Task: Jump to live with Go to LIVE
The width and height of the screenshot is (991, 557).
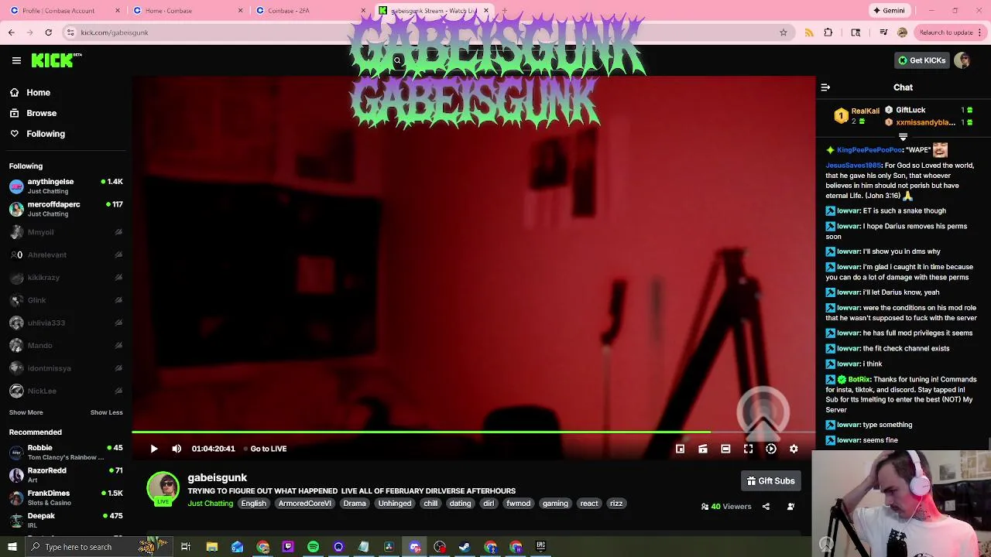Action: tap(266, 449)
